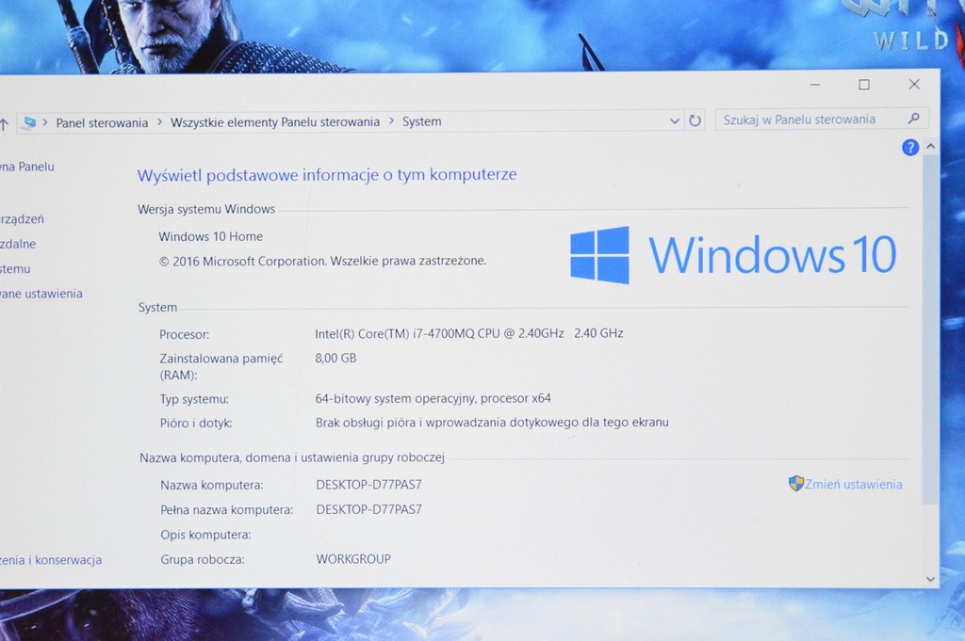This screenshot has height=641, width=965.
Task: Refresh the Control Panel address bar
Action: 695,120
